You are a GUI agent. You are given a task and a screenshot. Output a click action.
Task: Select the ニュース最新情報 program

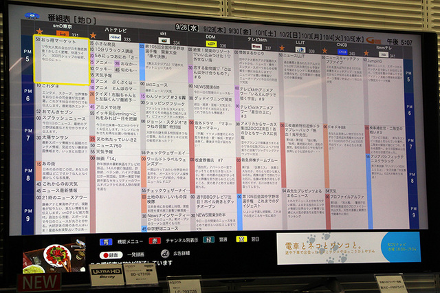click(62, 191)
